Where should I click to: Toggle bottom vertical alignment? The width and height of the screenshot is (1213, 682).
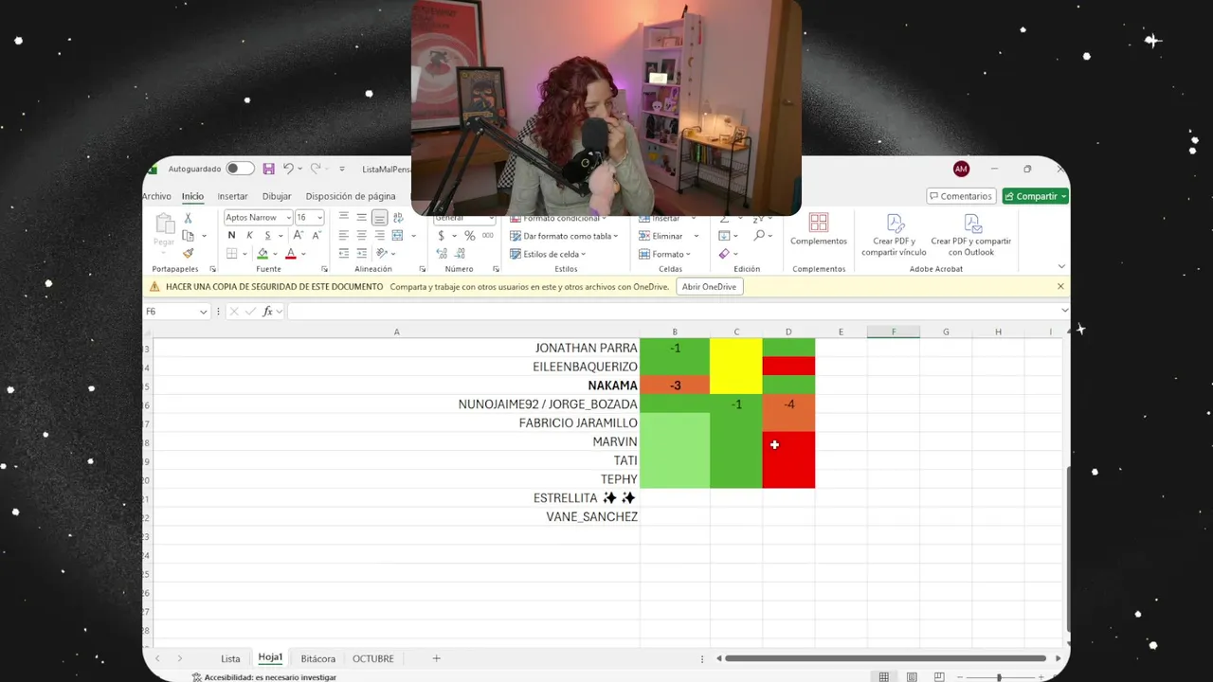(379, 218)
